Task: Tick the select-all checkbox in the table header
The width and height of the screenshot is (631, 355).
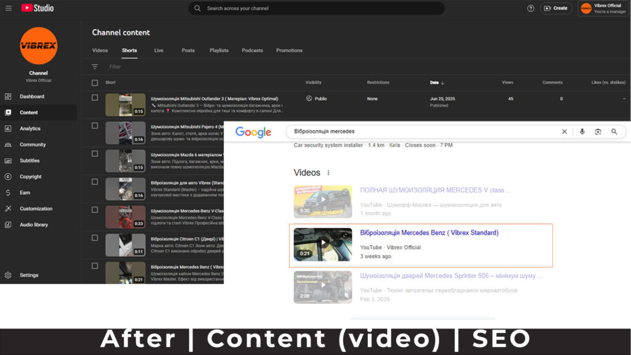Action: click(x=94, y=83)
